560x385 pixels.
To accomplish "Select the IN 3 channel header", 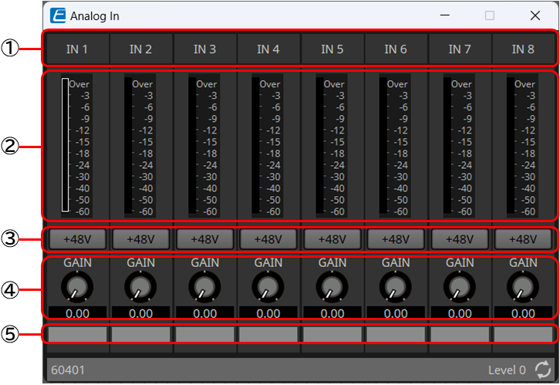I will [204, 49].
